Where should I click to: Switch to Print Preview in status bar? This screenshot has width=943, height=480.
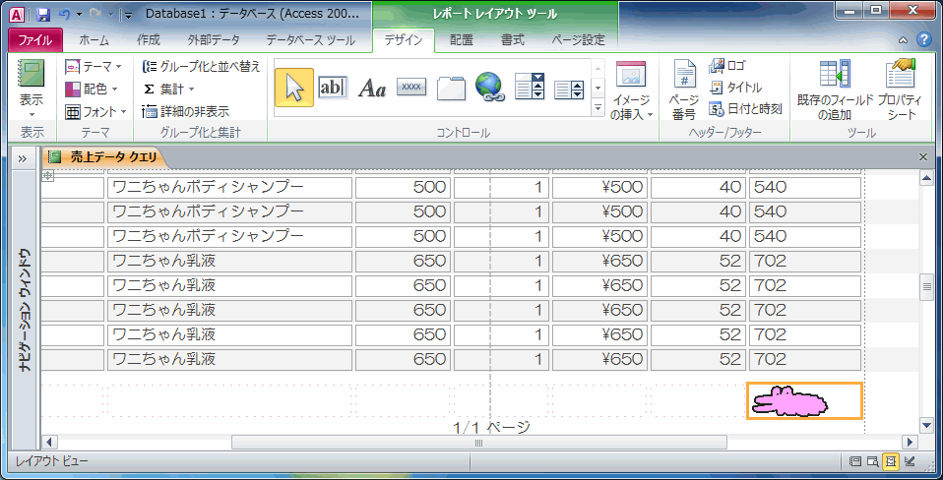(872, 461)
